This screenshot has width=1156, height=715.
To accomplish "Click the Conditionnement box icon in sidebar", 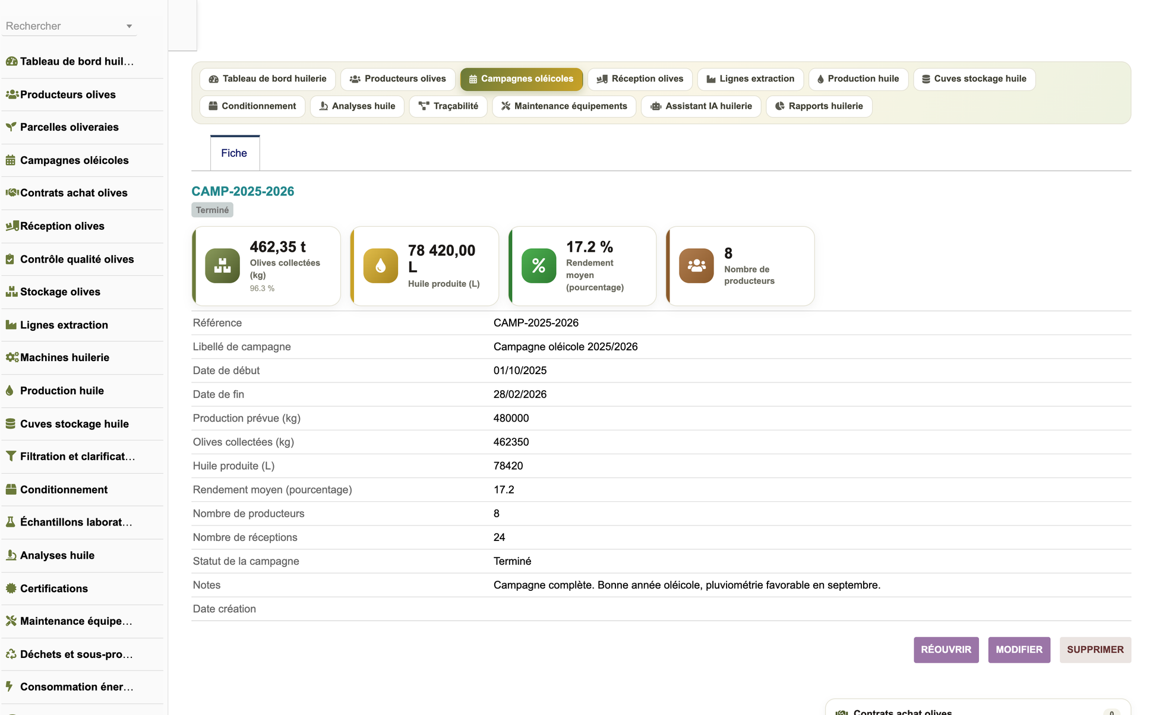I will [11, 489].
